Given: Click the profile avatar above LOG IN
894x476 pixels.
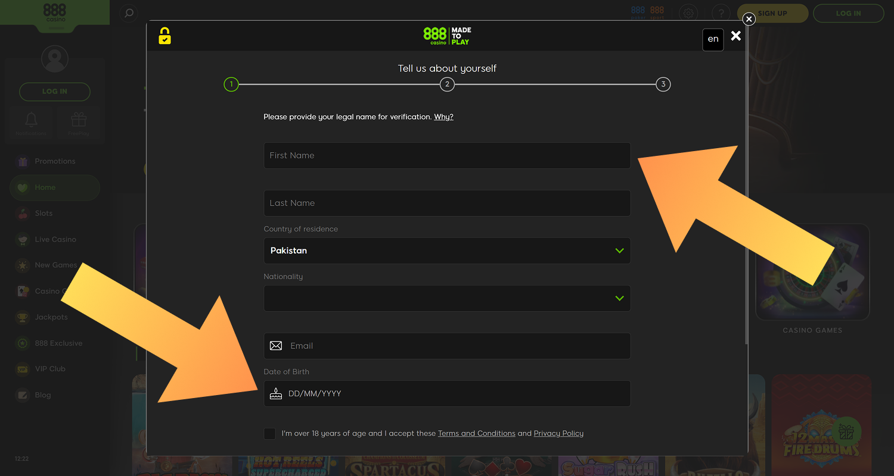Looking at the screenshot, I should [x=54, y=58].
